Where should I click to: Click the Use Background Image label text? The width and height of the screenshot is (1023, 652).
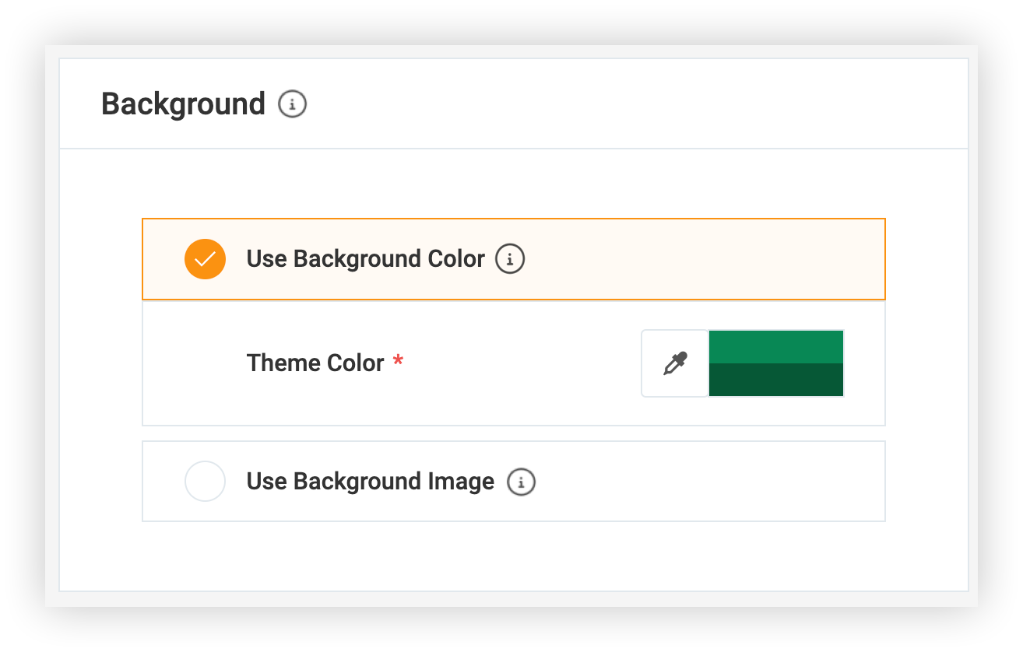(x=371, y=482)
